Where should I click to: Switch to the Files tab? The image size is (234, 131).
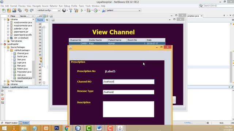point(13,16)
